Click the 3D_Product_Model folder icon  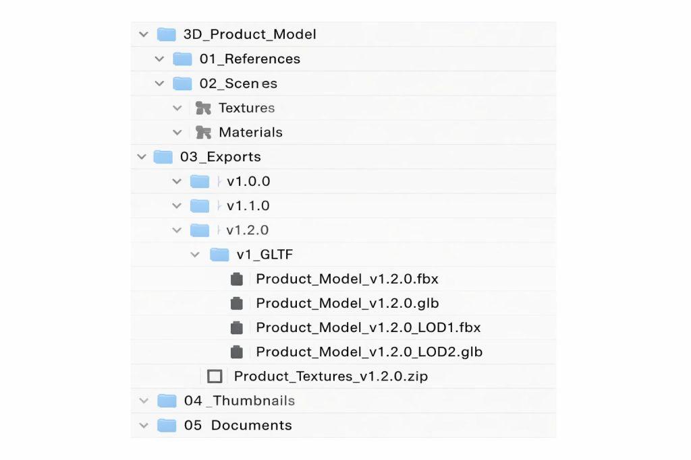click(x=166, y=34)
